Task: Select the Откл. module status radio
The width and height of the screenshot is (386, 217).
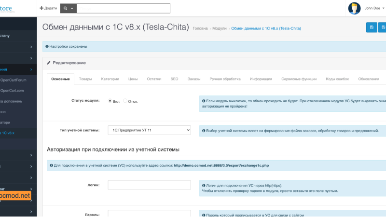Action: pos(125,101)
